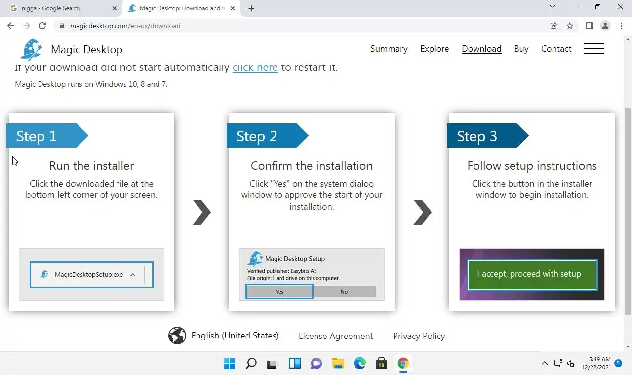Open Chrome three-dot menu

click(621, 26)
